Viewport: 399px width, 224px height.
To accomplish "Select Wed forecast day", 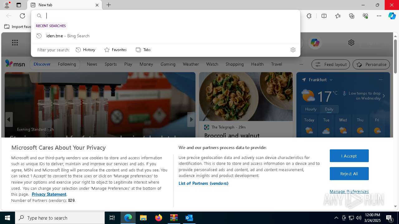I will point(343,126).
